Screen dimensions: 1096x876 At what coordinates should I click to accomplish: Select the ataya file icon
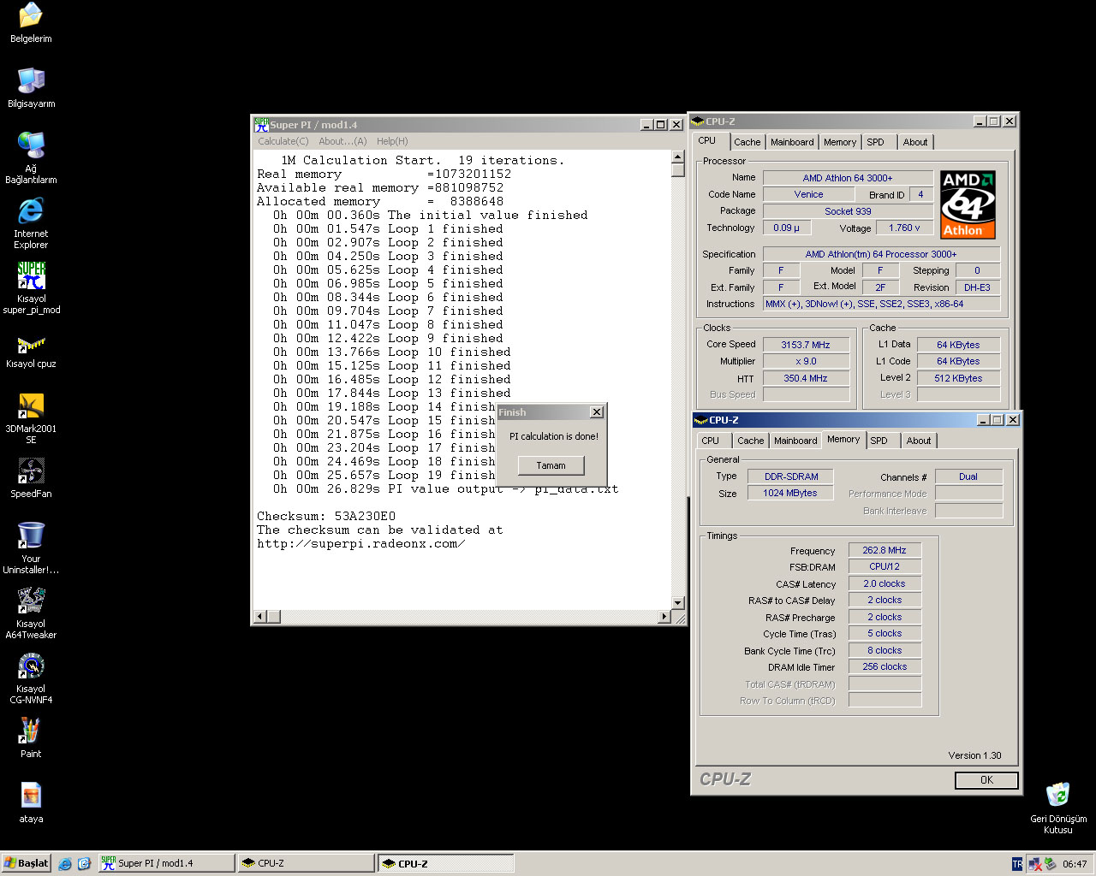pyautogui.click(x=31, y=796)
